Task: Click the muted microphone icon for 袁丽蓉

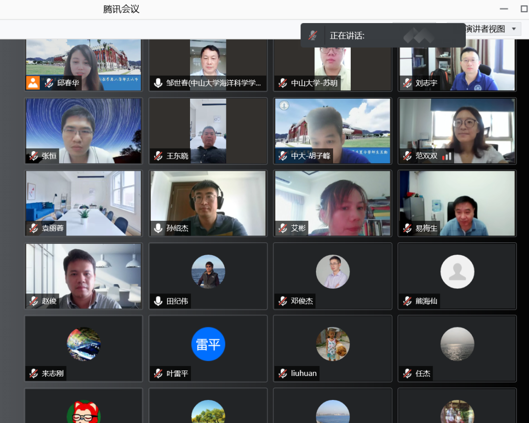Action: coord(33,228)
